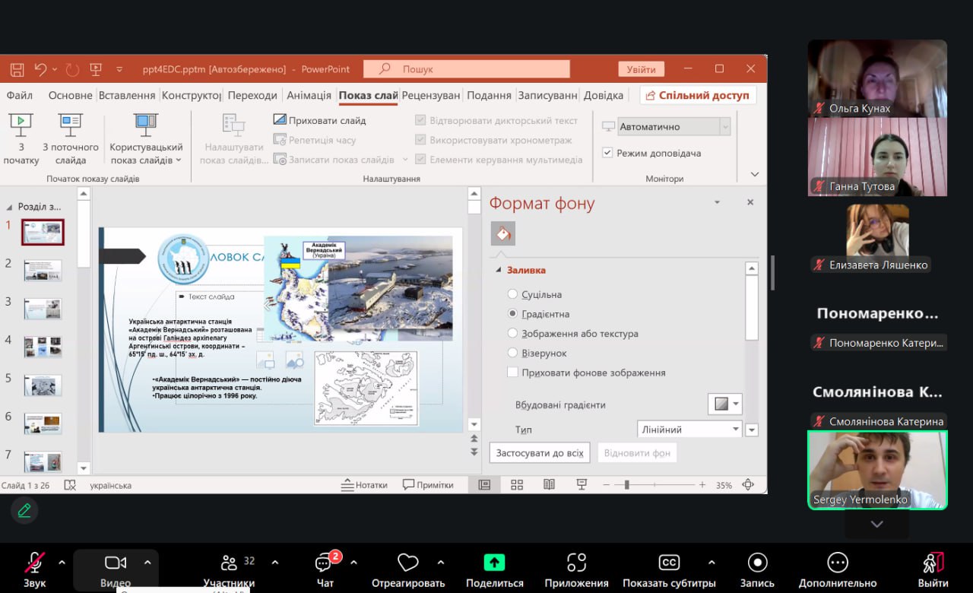Toggle Режим доповідача checkbox
973x593 pixels.
(x=607, y=153)
